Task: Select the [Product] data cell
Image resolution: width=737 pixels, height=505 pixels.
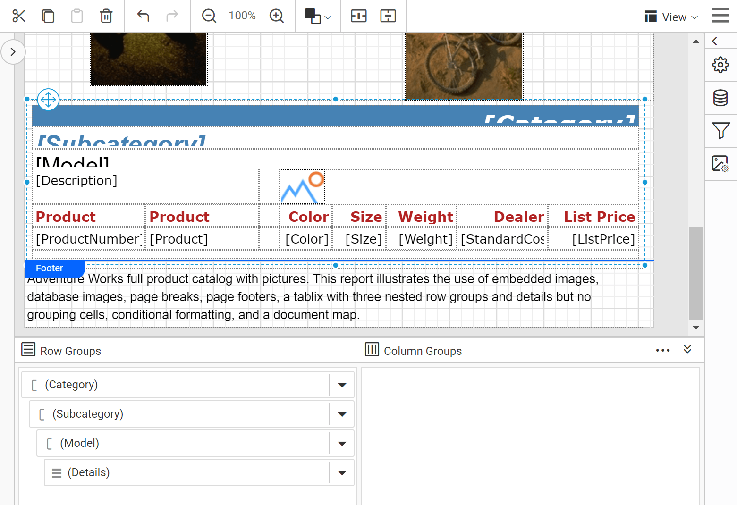Action: pos(202,239)
